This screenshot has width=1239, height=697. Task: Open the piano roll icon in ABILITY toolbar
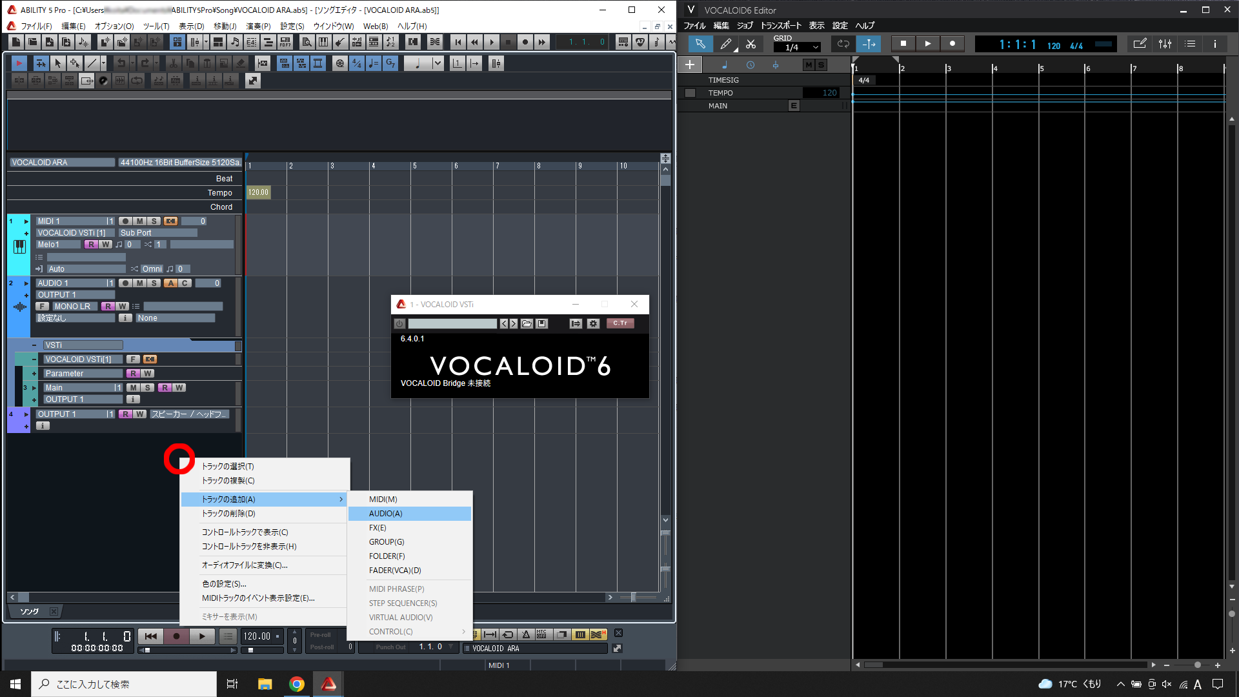pos(323,41)
